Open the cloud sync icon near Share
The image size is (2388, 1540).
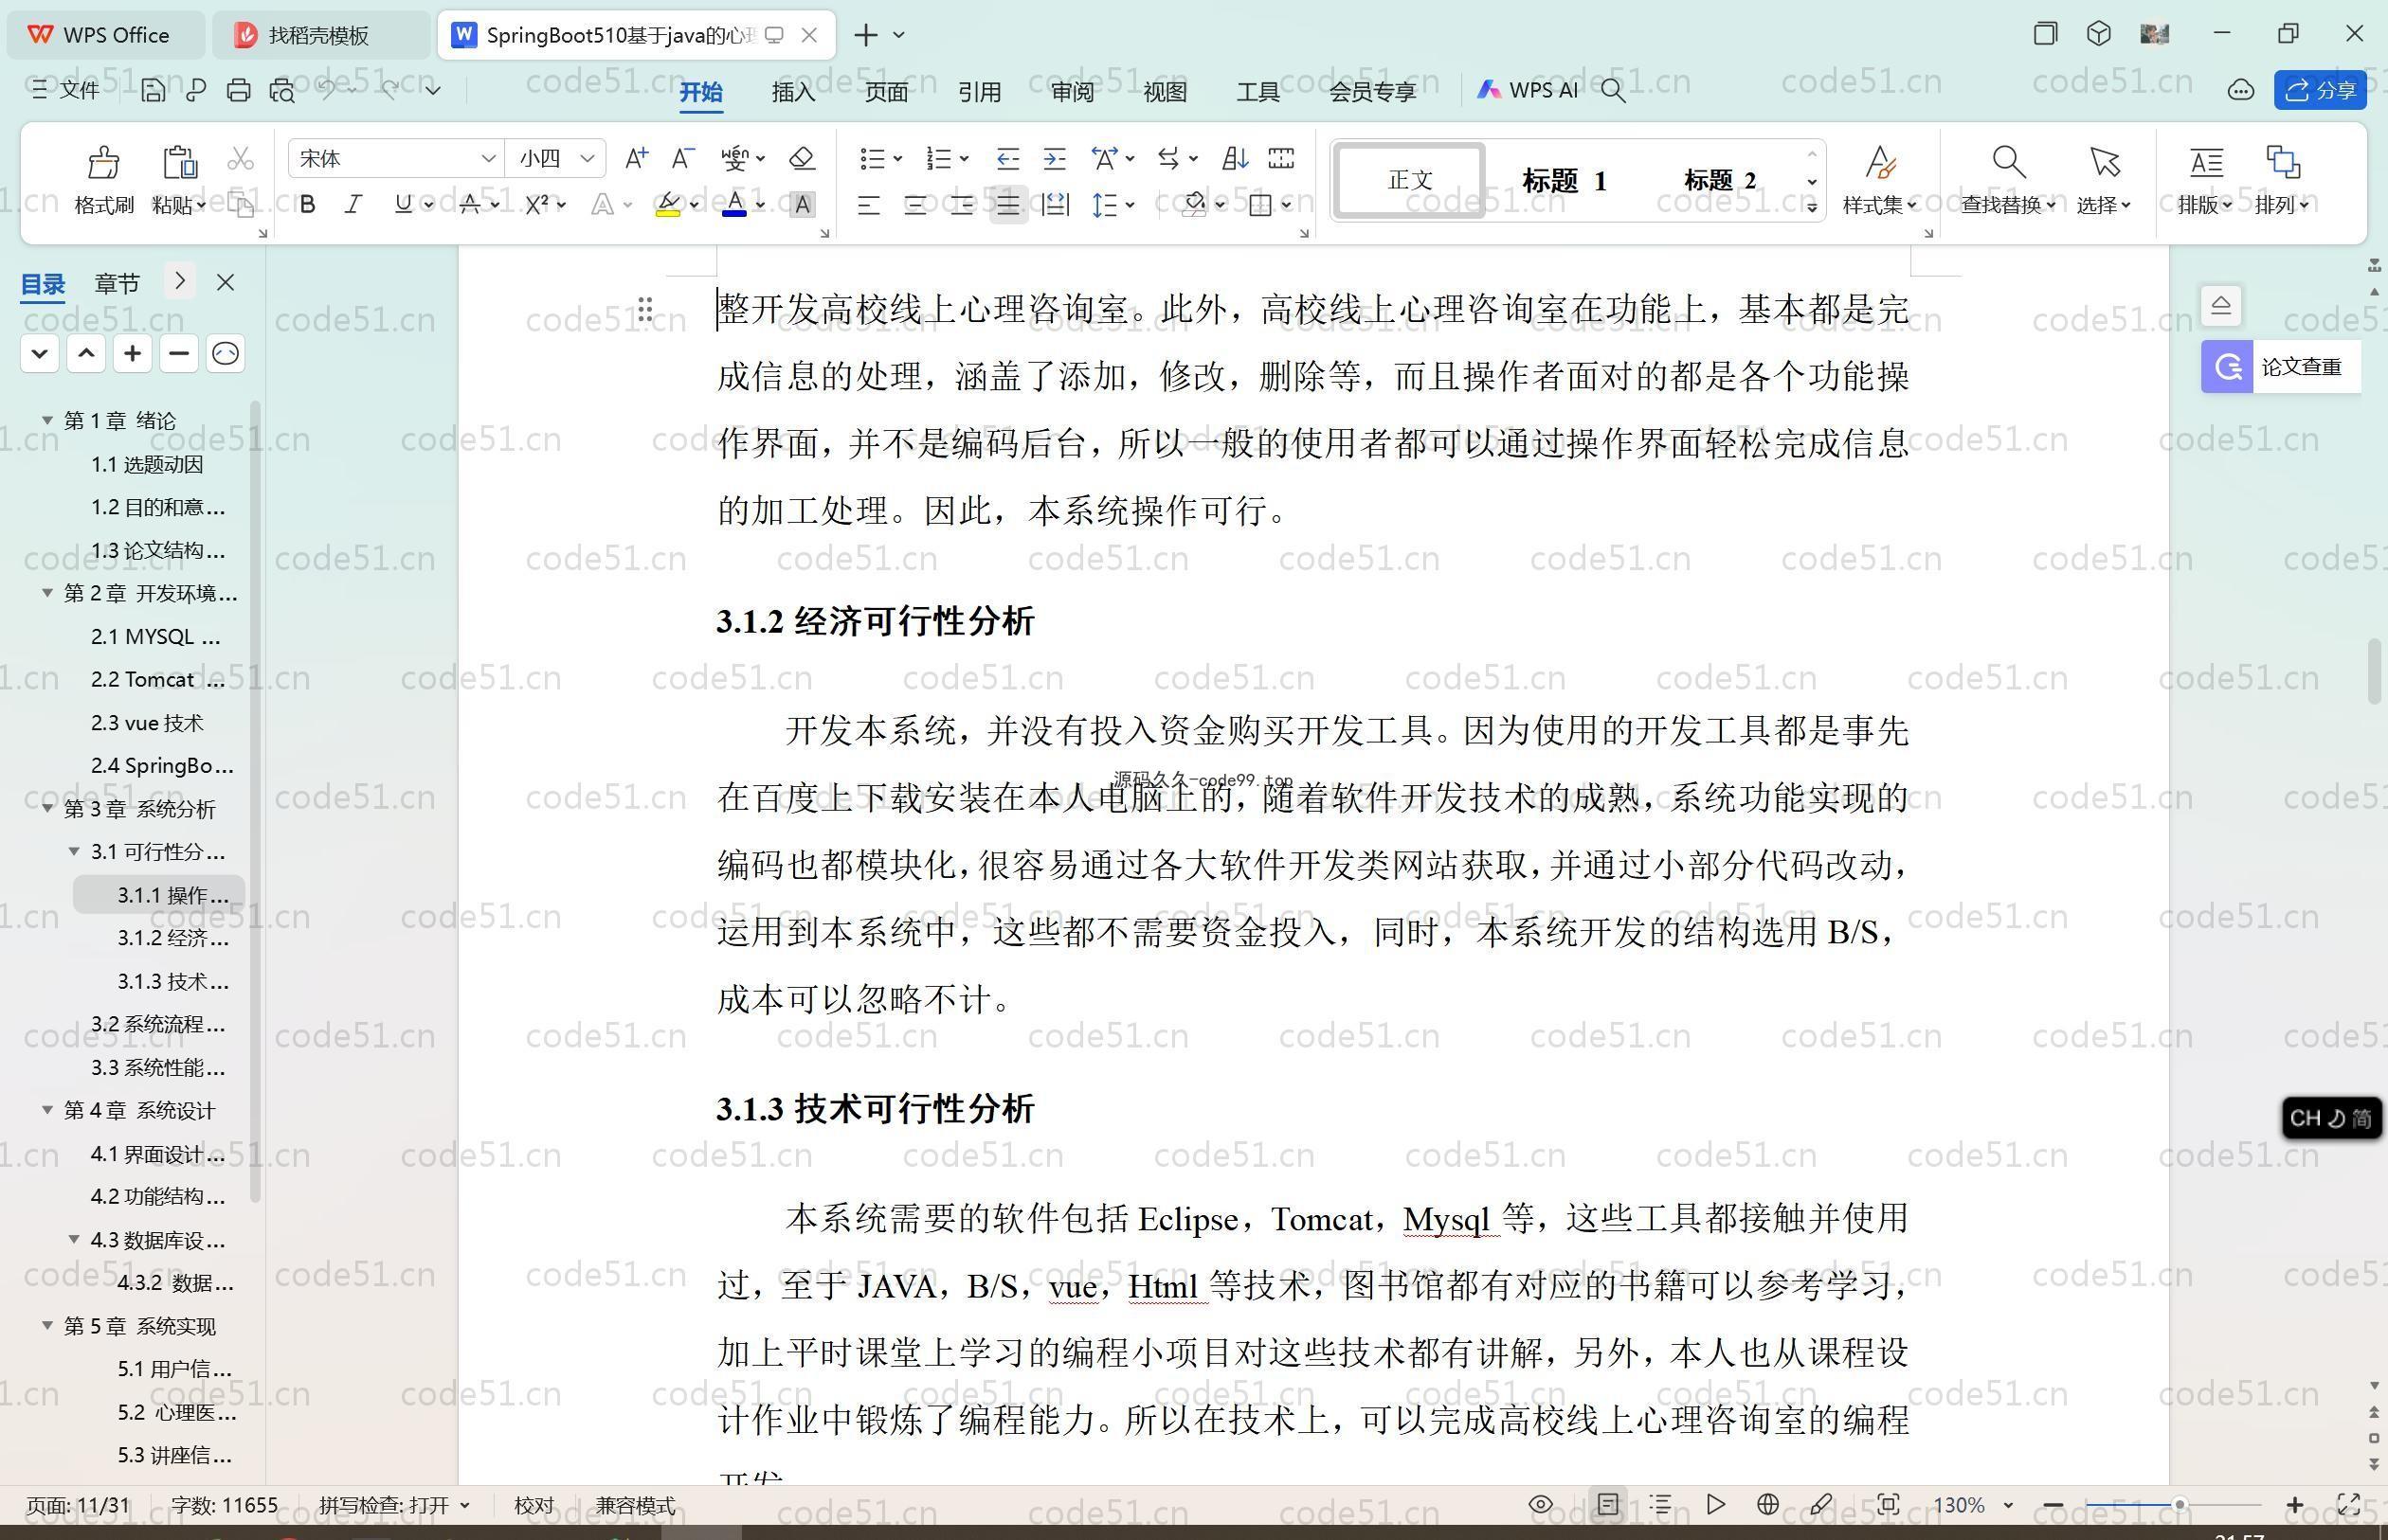(2241, 90)
